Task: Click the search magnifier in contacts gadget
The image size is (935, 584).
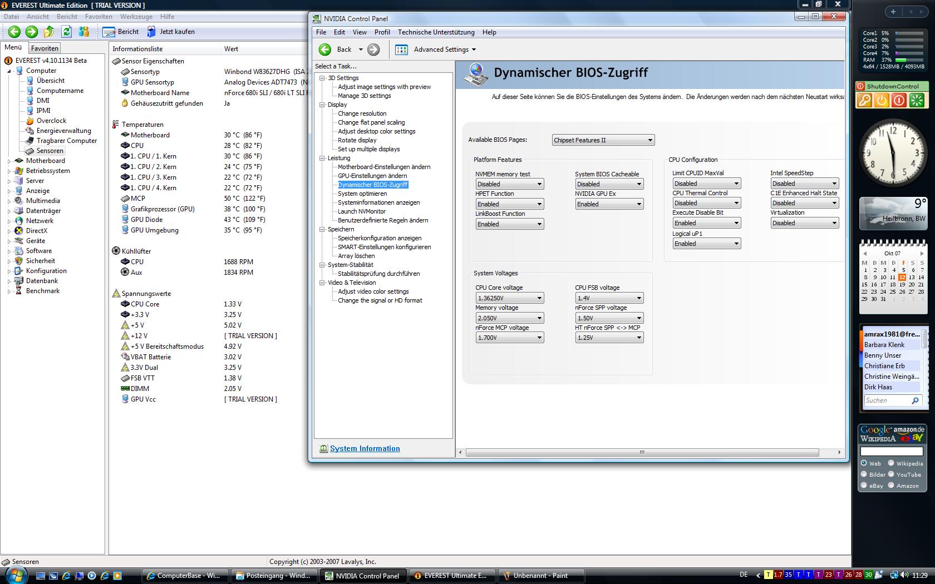Action: pos(915,400)
